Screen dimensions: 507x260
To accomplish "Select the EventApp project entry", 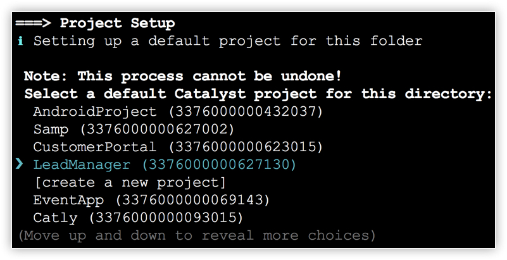I will 72,201.
